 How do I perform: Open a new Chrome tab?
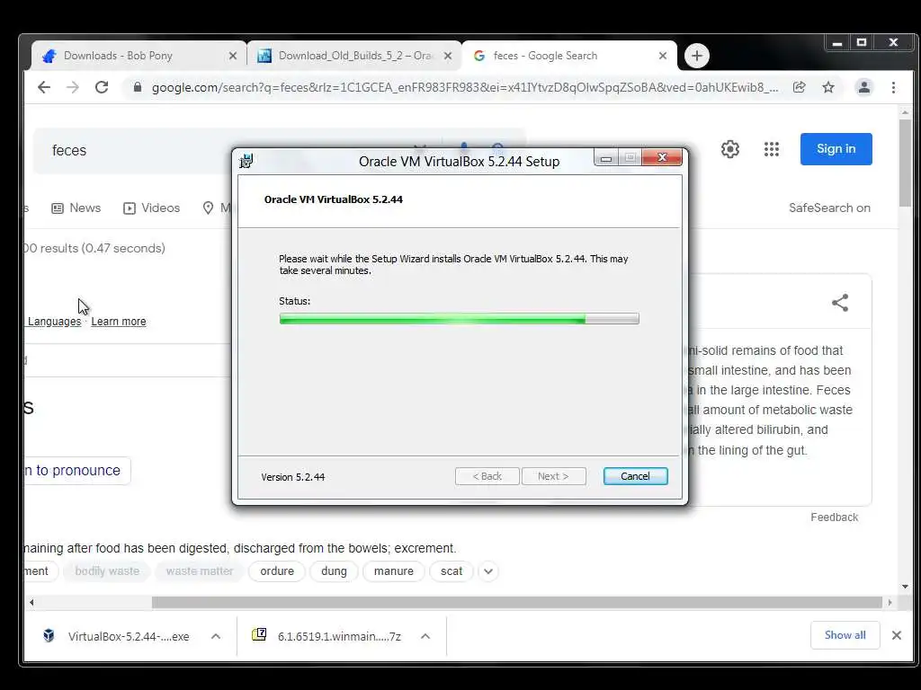697,56
